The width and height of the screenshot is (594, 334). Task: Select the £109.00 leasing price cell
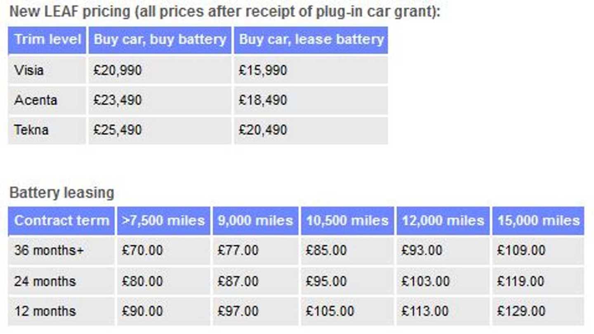click(521, 250)
